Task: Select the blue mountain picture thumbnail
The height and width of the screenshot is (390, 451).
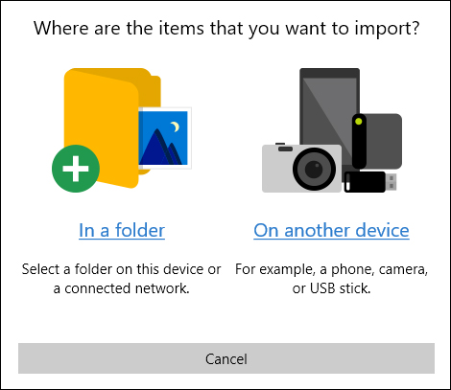Action: (x=165, y=138)
